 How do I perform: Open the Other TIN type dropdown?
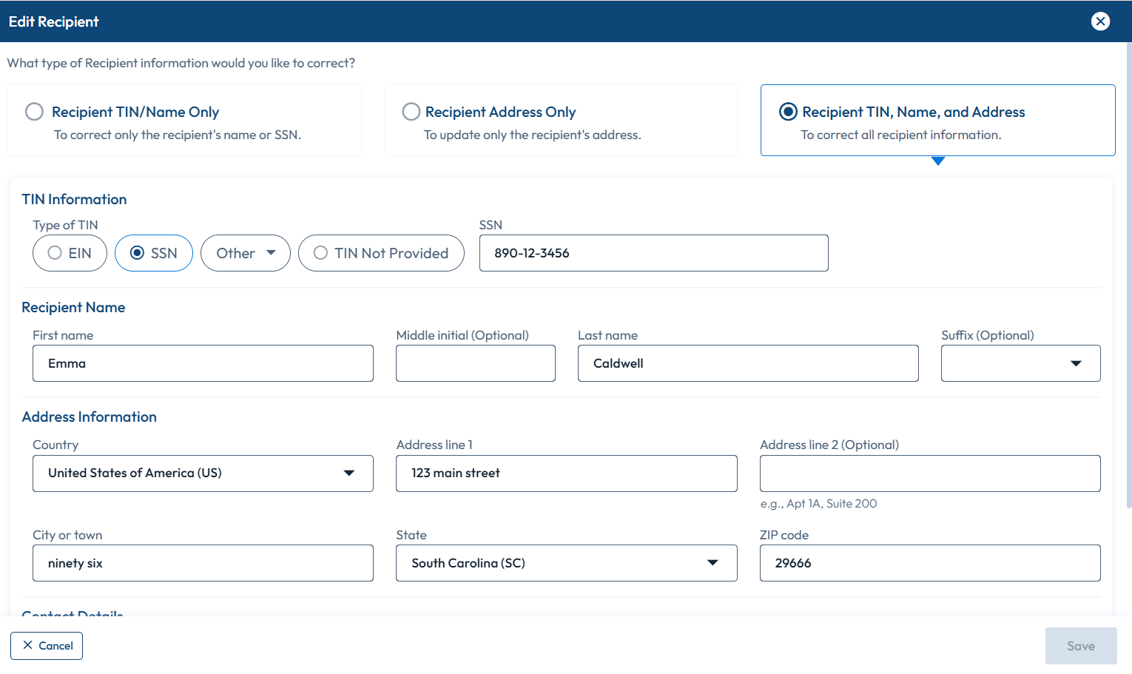pyautogui.click(x=245, y=253)
